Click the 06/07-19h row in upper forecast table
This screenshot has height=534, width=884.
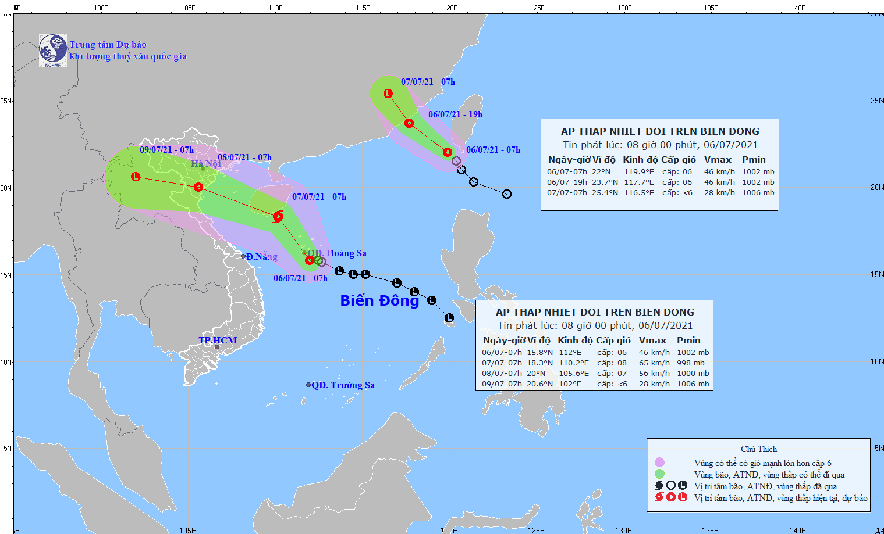660,182
